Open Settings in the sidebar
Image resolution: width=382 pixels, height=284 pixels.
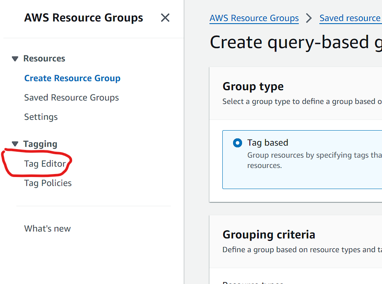point(41,117)
